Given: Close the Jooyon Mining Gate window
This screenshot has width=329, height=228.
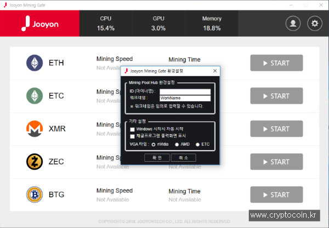Looking at the screenshot, I should (x=321, y=5).
